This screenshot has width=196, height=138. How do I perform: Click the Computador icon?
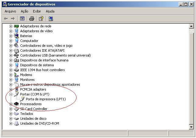pos(16,41)
